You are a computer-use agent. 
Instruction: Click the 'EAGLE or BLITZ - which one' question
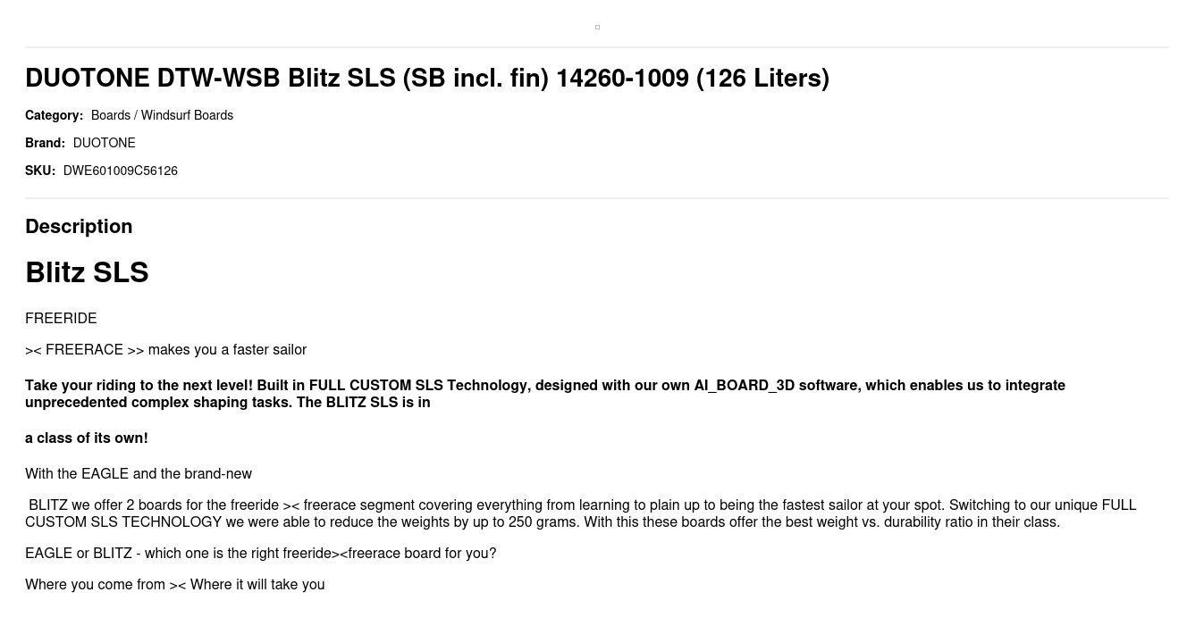tap(260, 554)
